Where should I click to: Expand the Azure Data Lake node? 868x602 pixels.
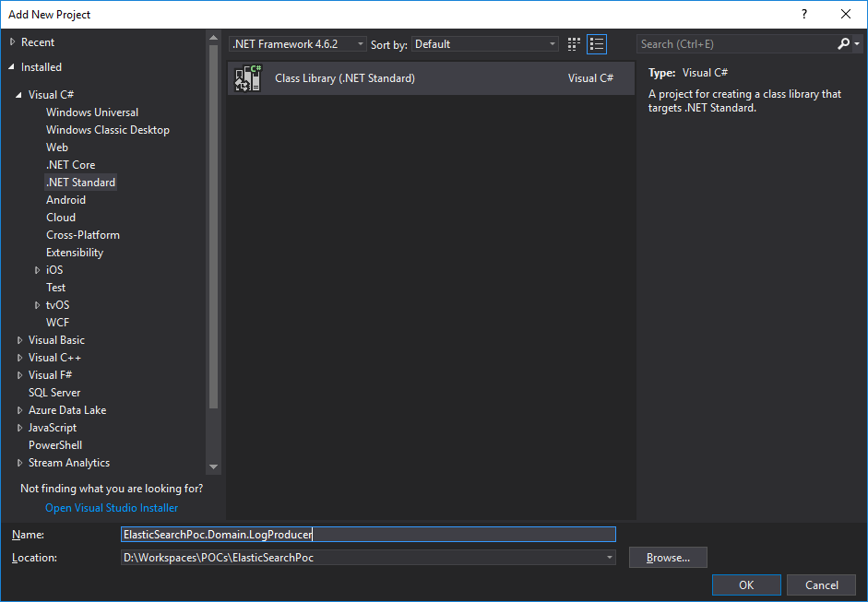(19, 410)
